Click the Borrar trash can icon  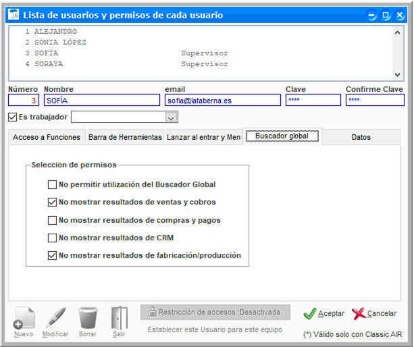(x=88, y=318)
